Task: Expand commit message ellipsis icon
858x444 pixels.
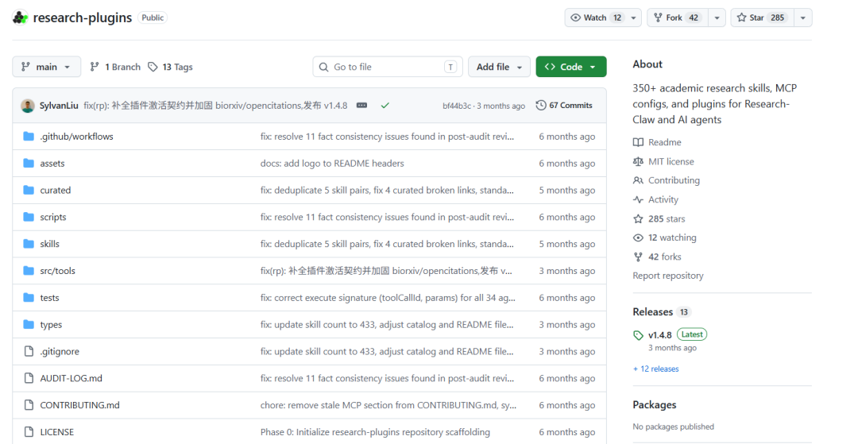Action: (x=361, y=105)
